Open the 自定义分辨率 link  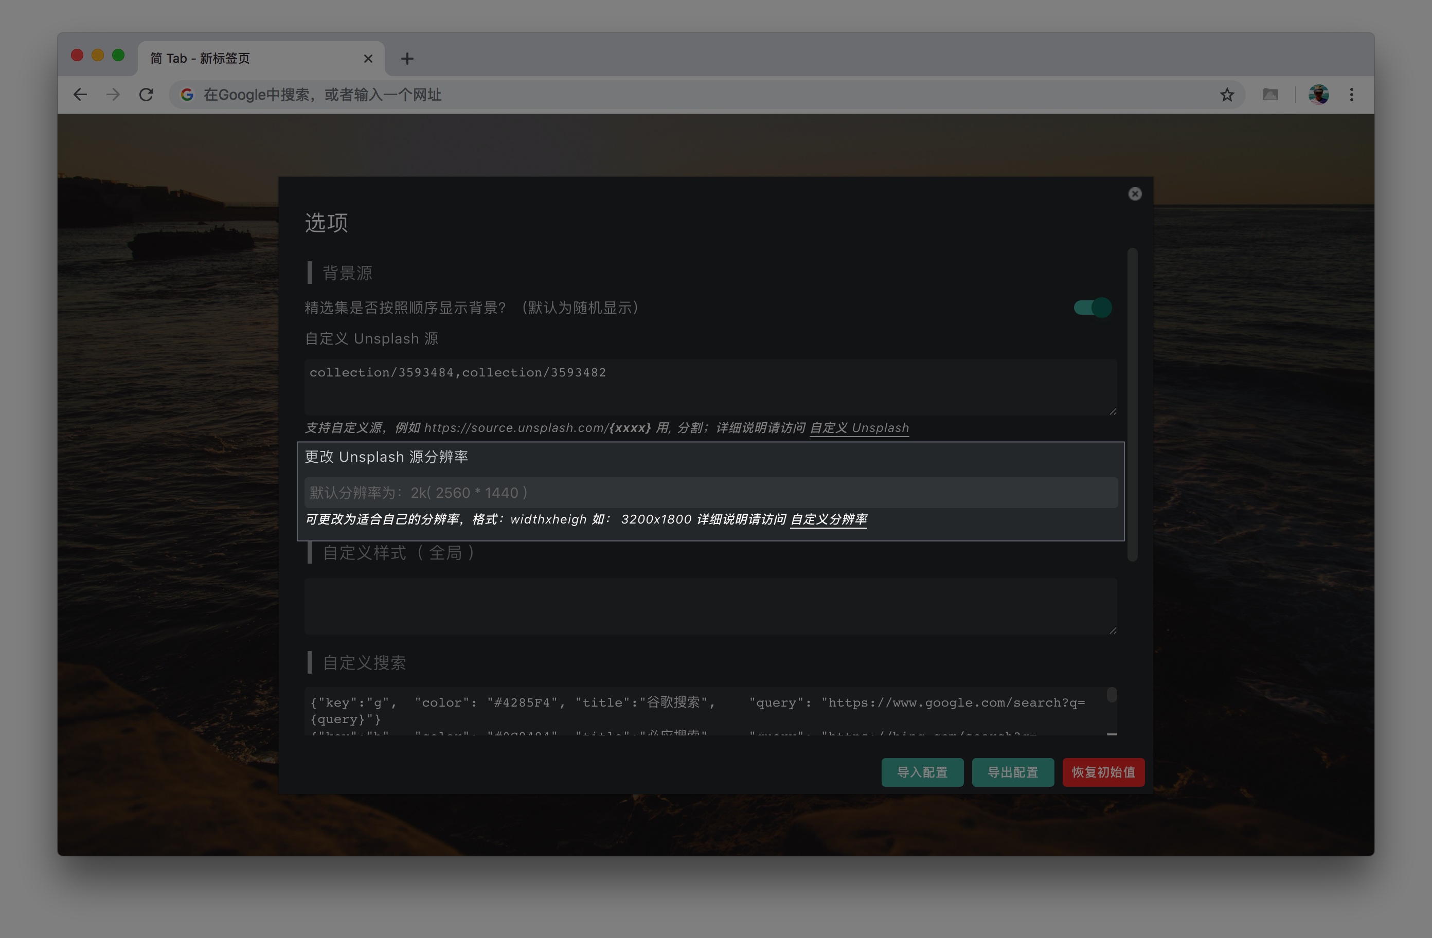click(828, 519)
